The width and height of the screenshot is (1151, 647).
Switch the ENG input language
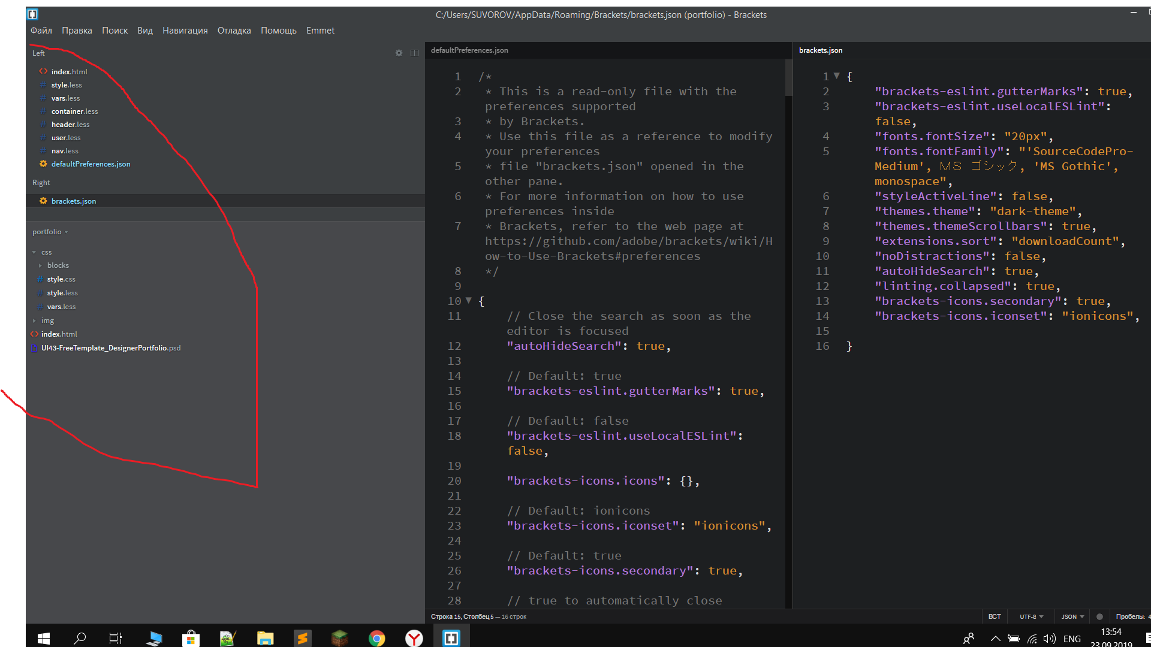pyautogui.click(x=1072, y=639)
